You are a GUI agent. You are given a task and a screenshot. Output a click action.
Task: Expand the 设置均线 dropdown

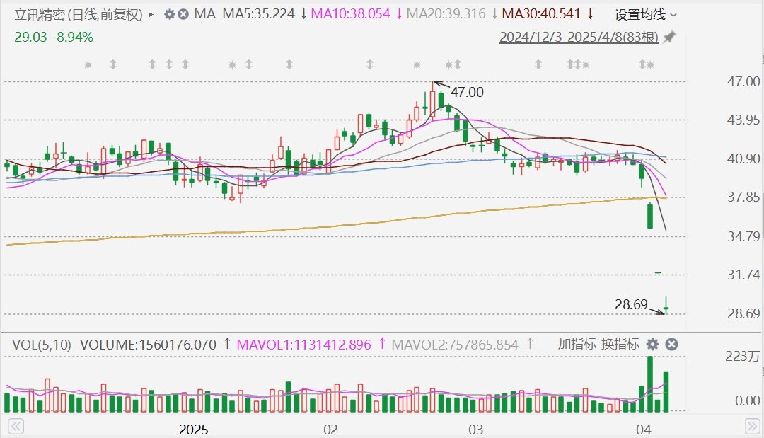646,15
